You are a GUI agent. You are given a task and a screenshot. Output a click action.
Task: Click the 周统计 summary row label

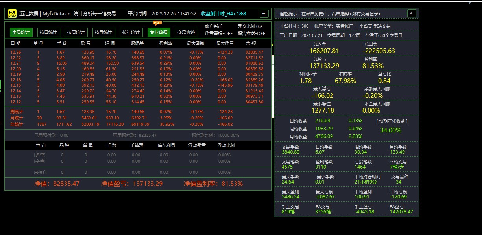point(17,112)
